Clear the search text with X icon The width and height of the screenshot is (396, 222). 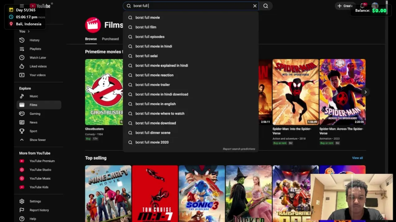255,6
